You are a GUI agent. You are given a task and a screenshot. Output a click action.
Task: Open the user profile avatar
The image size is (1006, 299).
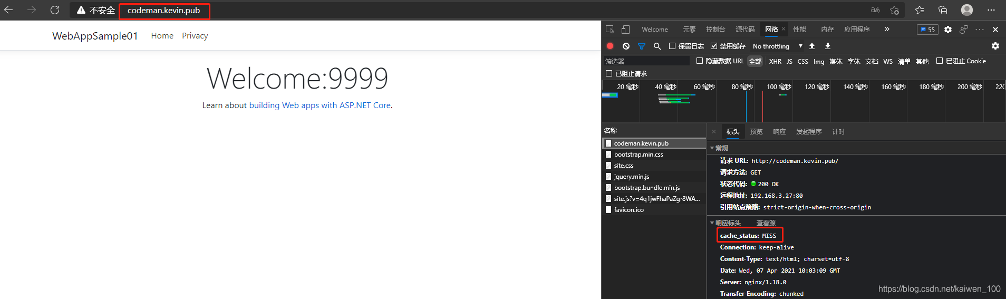click(x=967, y=10)
